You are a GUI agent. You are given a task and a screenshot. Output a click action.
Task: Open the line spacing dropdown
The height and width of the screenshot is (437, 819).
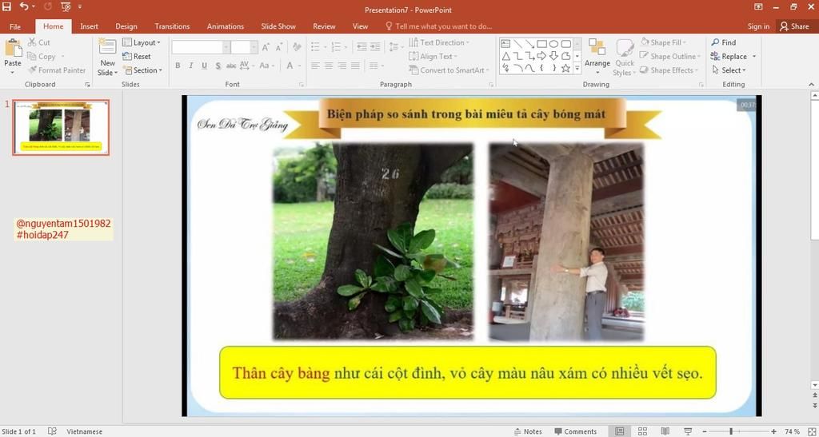pyautogui.click(x=396, y=47)
